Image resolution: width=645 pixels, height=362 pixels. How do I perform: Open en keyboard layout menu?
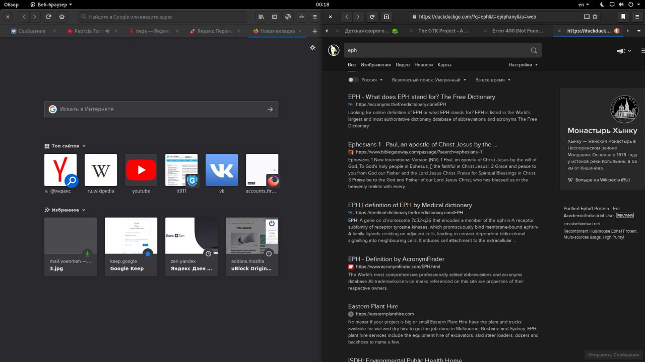584,4
